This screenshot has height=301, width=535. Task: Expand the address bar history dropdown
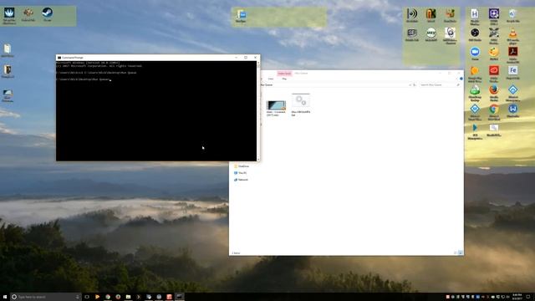[x=410, y=85]
